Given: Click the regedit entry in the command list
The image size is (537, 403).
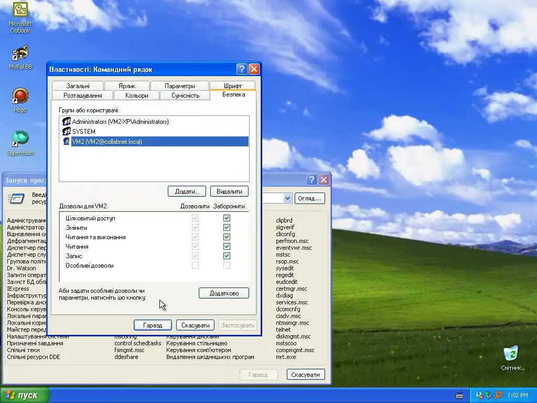Looking at the screenshot, I should pyautogui.click(x=285, y=275).
